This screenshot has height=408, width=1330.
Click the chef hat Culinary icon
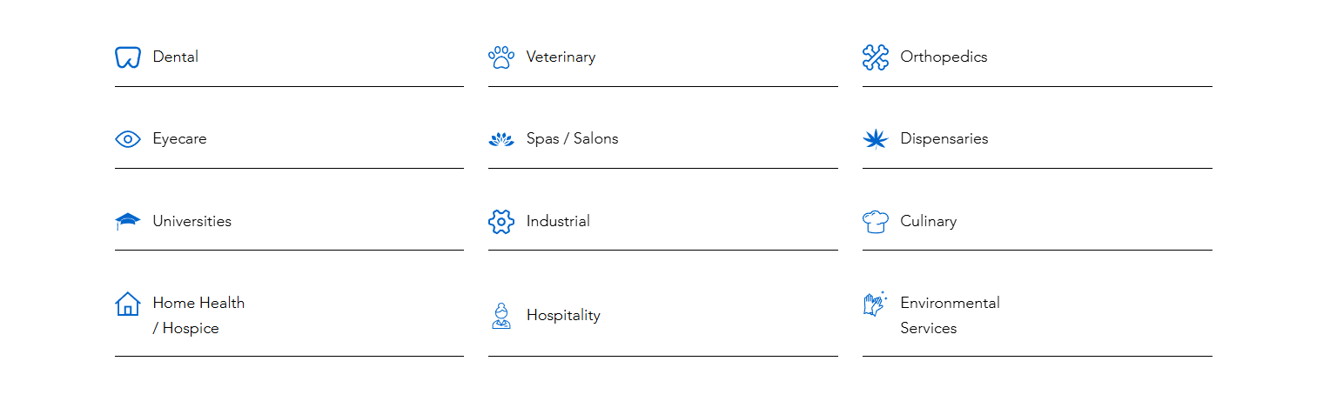click(x=876, y=222)
